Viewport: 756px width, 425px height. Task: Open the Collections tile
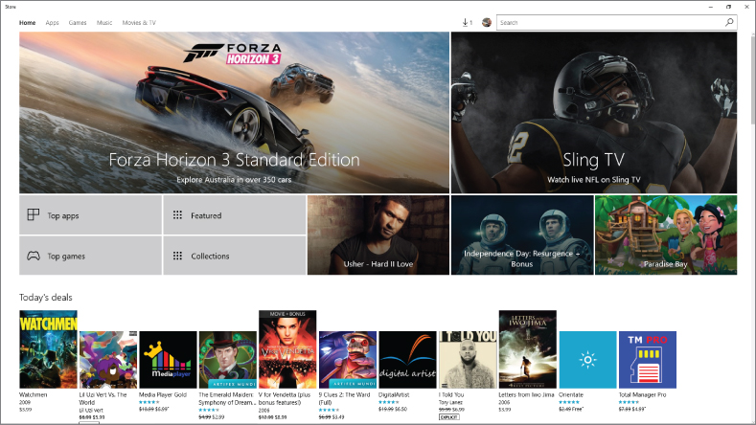pyautogui.click(x=235, y=256)
